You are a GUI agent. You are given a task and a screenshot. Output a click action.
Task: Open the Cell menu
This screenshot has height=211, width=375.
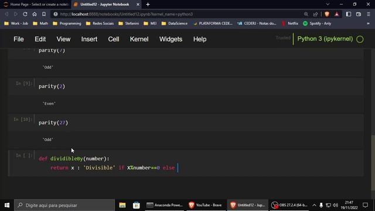113,39
